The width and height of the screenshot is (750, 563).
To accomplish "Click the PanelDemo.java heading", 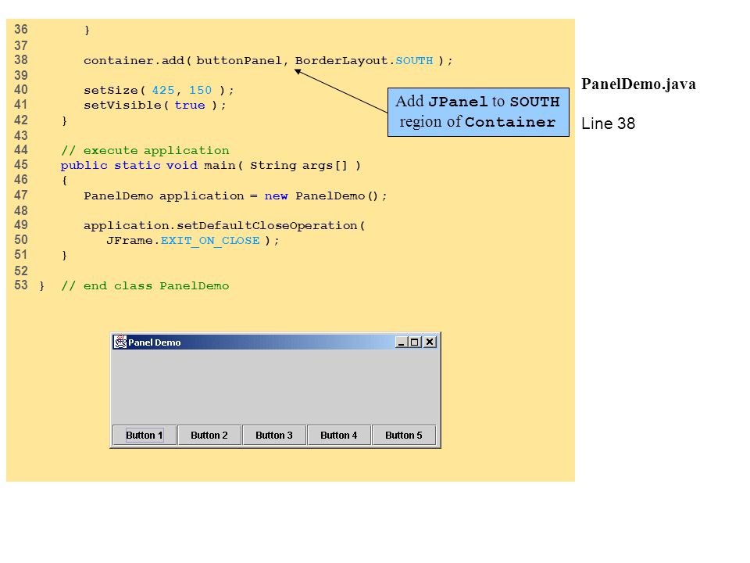I will (638, 84).
